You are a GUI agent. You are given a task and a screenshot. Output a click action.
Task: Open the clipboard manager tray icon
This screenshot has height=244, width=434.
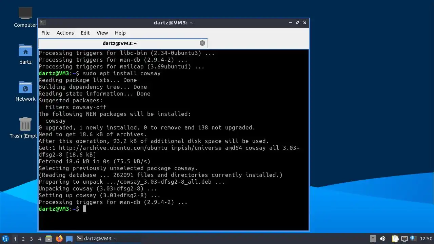[395, 239]
